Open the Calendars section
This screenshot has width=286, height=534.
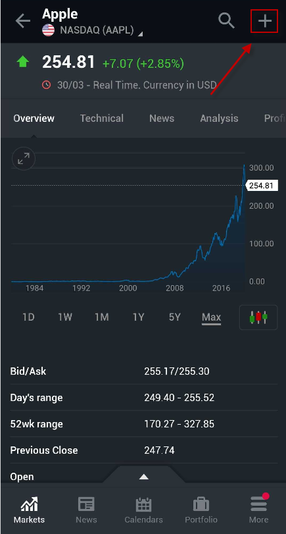(x=143, y=510)
